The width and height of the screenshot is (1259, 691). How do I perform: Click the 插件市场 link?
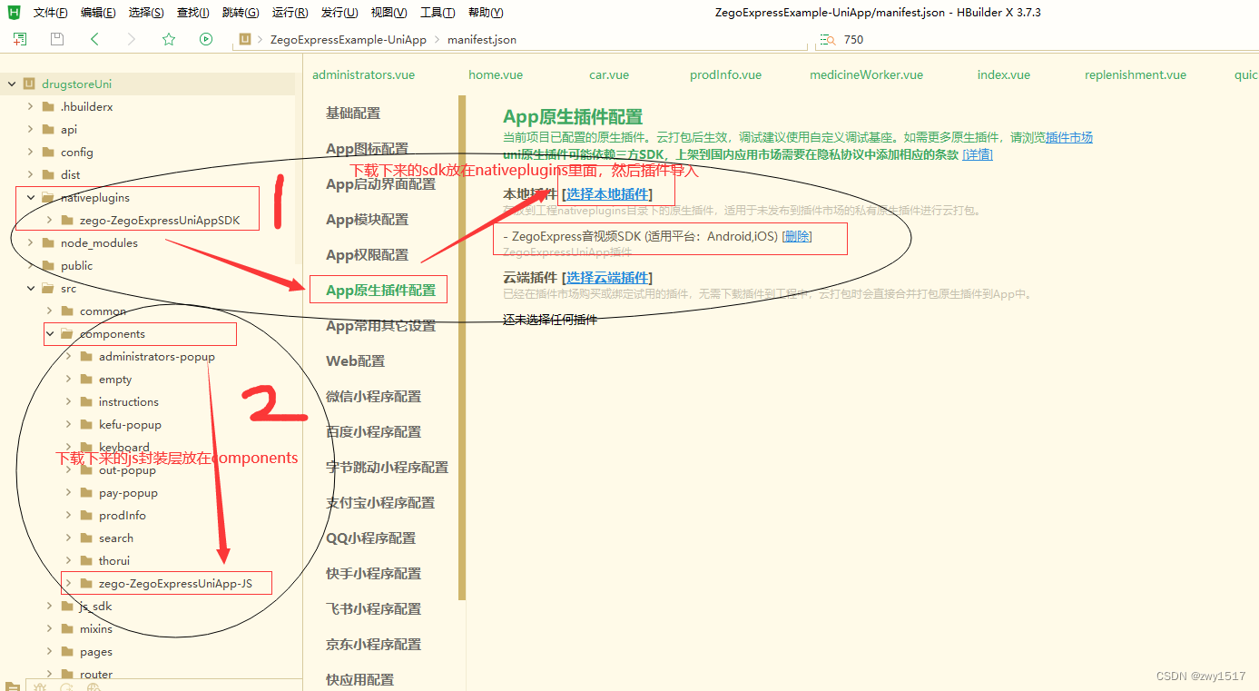click(x=1069, y=138)
